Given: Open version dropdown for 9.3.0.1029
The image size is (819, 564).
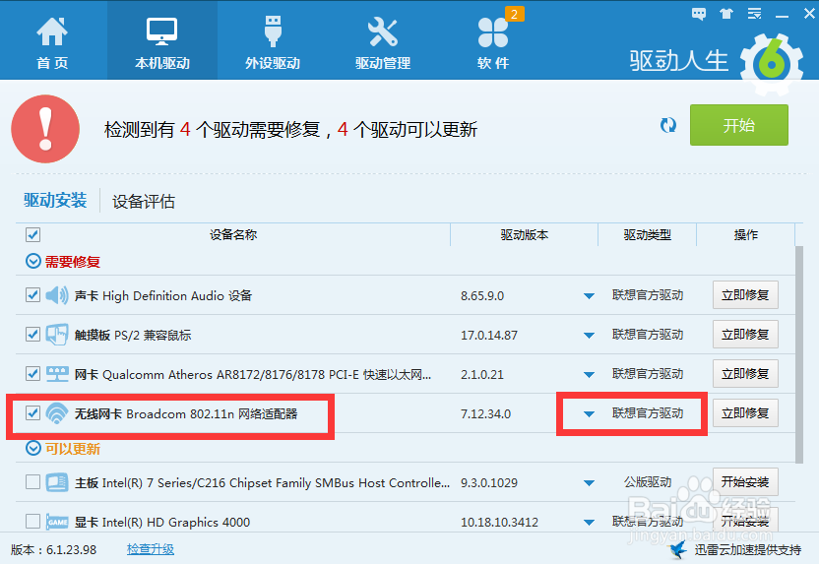Looking at the screenshot, I should click(x=589, y=483).
